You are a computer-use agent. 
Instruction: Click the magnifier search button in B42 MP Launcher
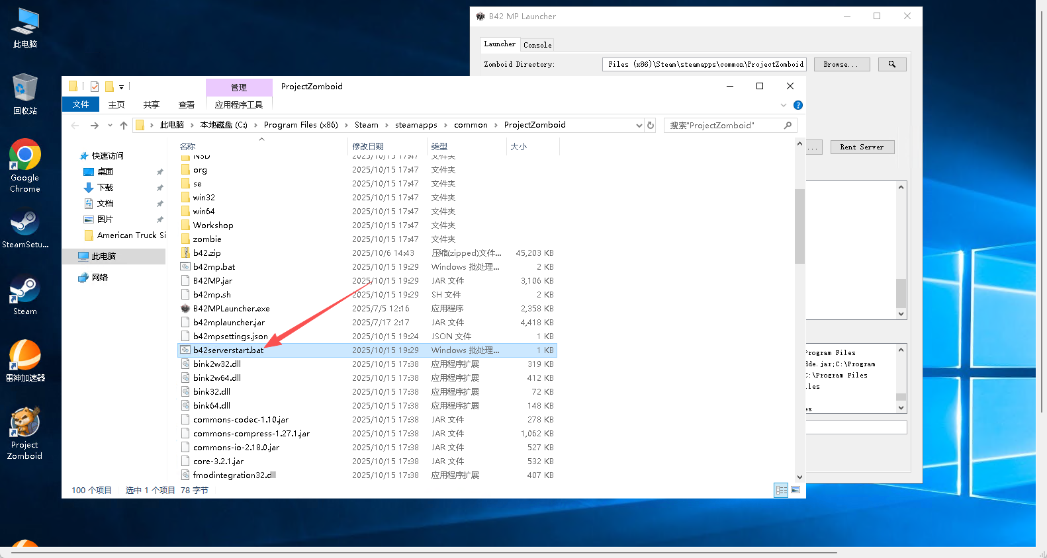tap(891, 64)
